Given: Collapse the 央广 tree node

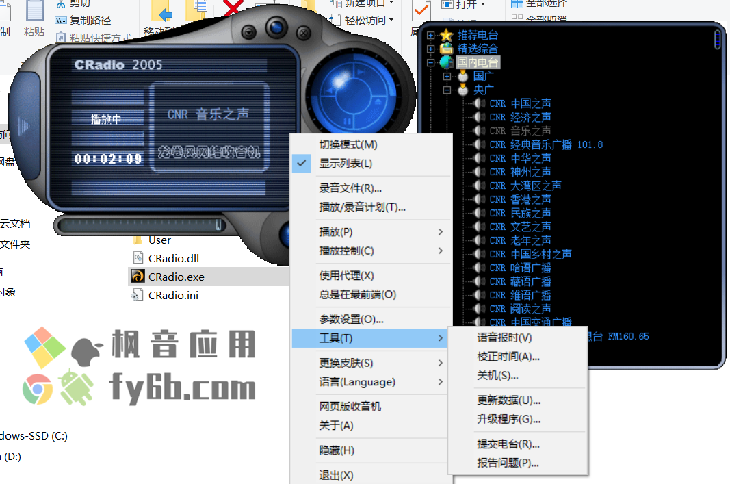Looking at the screenshot, I should coord(447,90).
